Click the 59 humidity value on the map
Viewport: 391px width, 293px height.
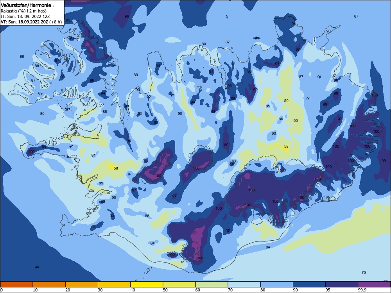pos(286,101)
